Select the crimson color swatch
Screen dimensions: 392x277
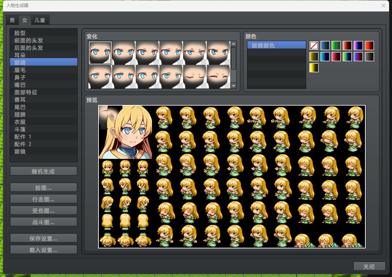(x=336, y=57)
